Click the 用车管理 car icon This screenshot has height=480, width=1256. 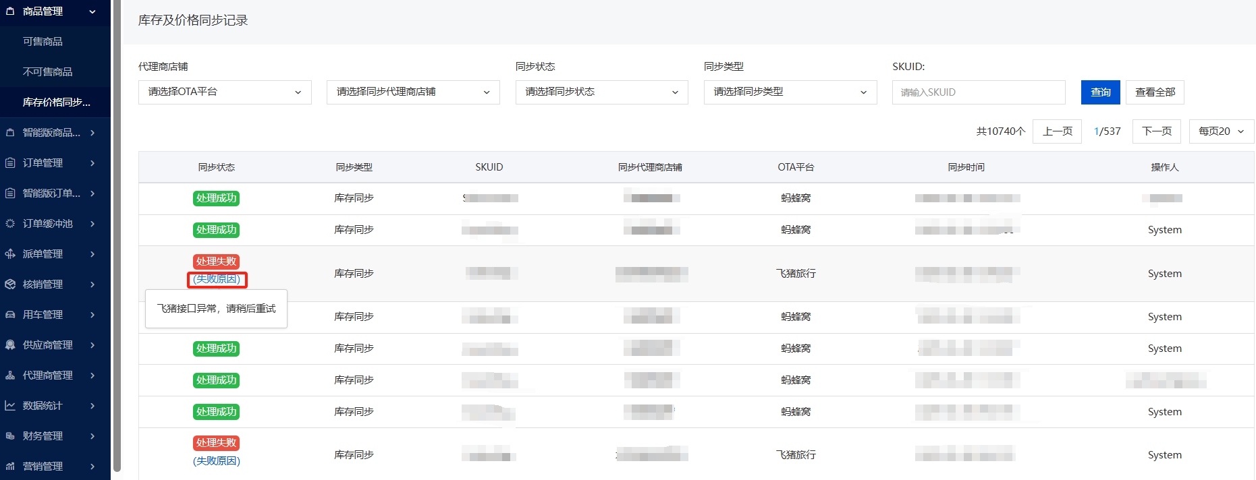pos(10,314)
